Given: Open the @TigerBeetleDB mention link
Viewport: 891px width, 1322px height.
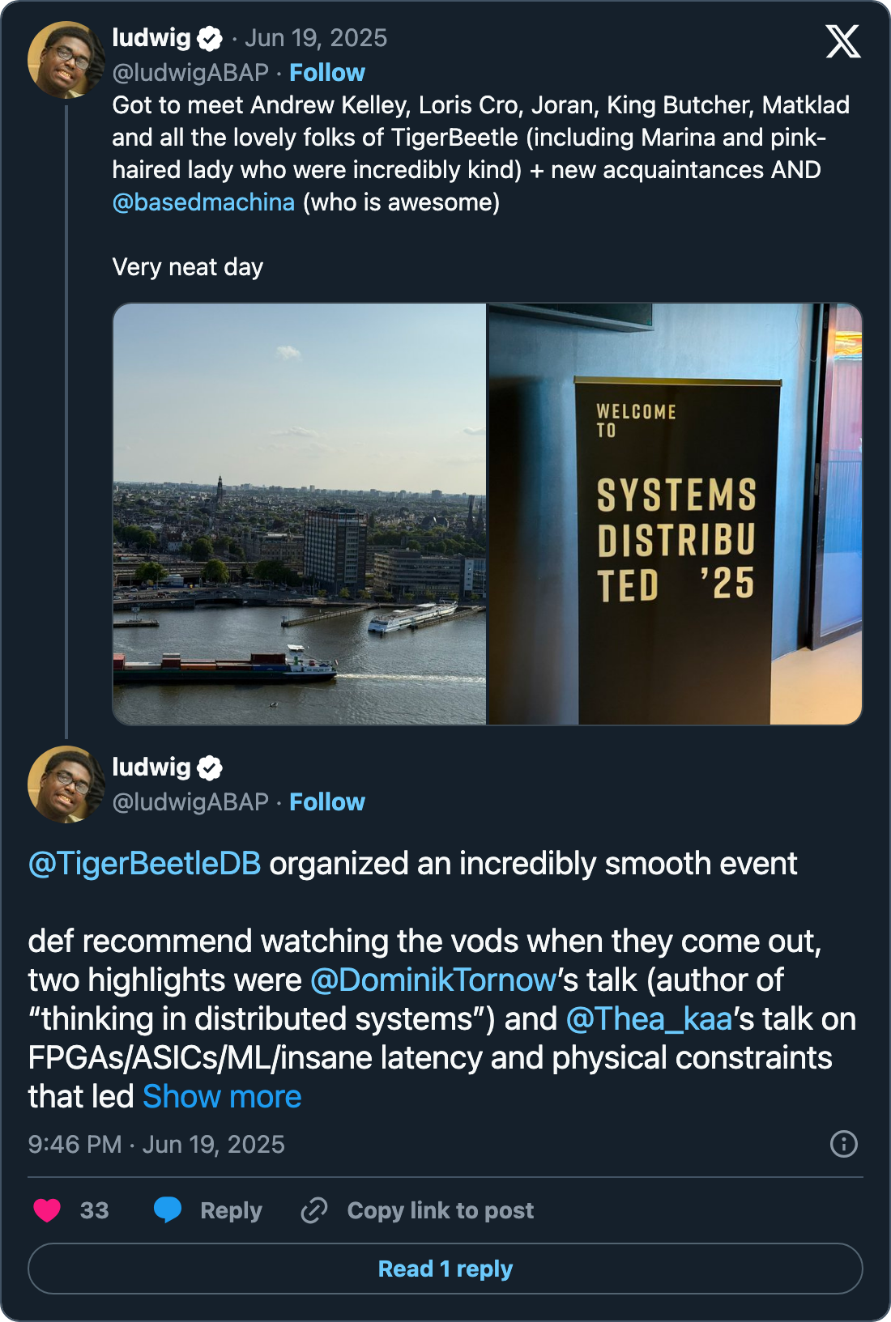Looking at the screenshot, I should pos(144,864).
